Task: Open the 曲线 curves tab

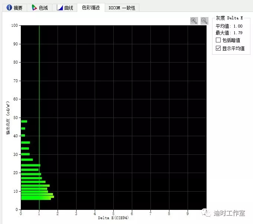Action: click(65, 7)
